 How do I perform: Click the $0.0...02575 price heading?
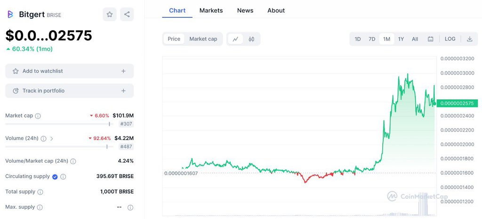point(48,36)
